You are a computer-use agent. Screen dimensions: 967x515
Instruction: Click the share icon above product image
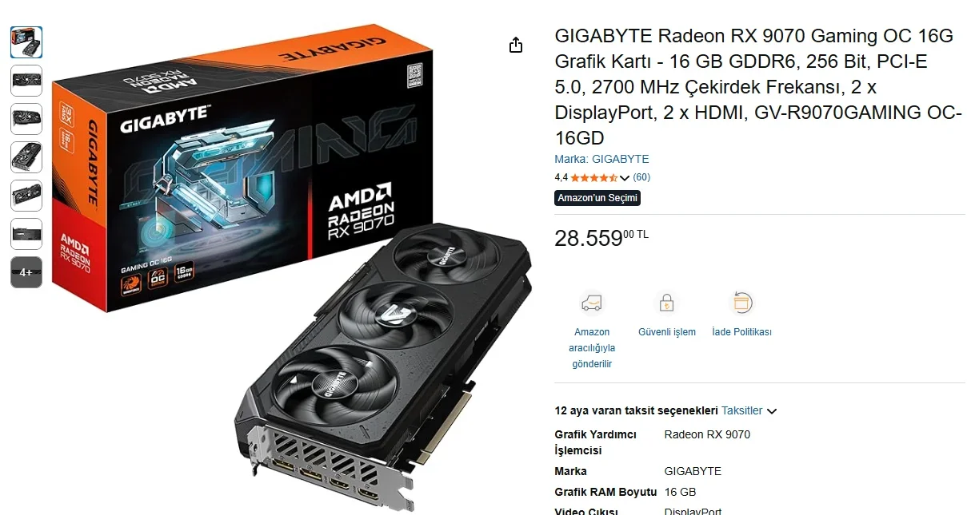click(516, 45)
